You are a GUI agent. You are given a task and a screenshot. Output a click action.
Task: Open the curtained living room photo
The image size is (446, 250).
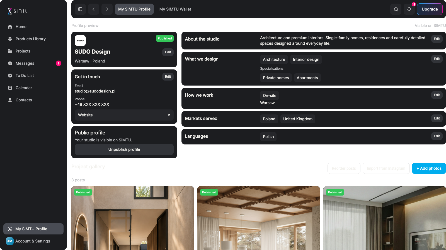click(x=385, y=218)
